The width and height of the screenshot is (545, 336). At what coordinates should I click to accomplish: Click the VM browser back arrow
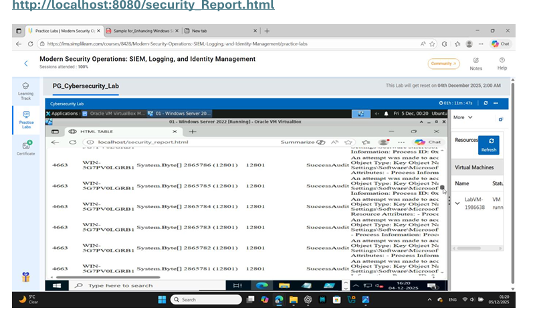tap(55, 142)
